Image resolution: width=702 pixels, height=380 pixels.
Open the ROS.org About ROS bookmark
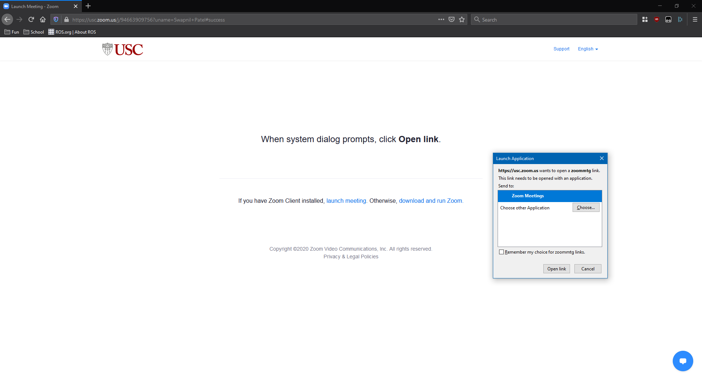72,32
